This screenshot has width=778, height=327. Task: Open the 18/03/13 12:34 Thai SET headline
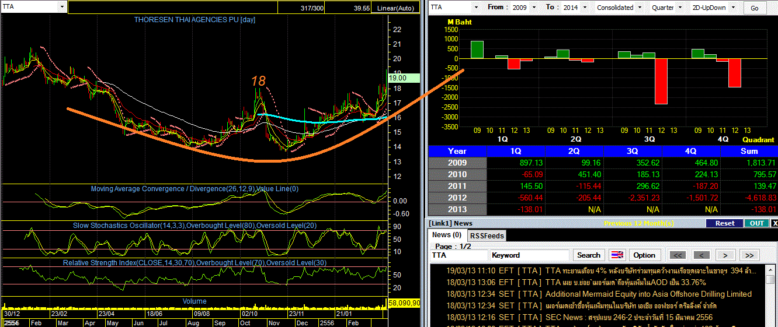(581, 305)
